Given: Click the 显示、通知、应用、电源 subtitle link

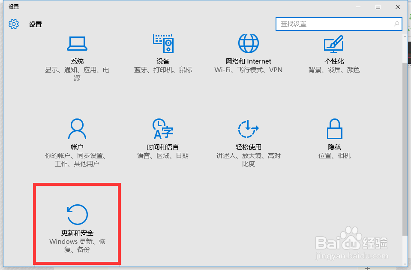Looking at the screenshot, I should point(77,74).
